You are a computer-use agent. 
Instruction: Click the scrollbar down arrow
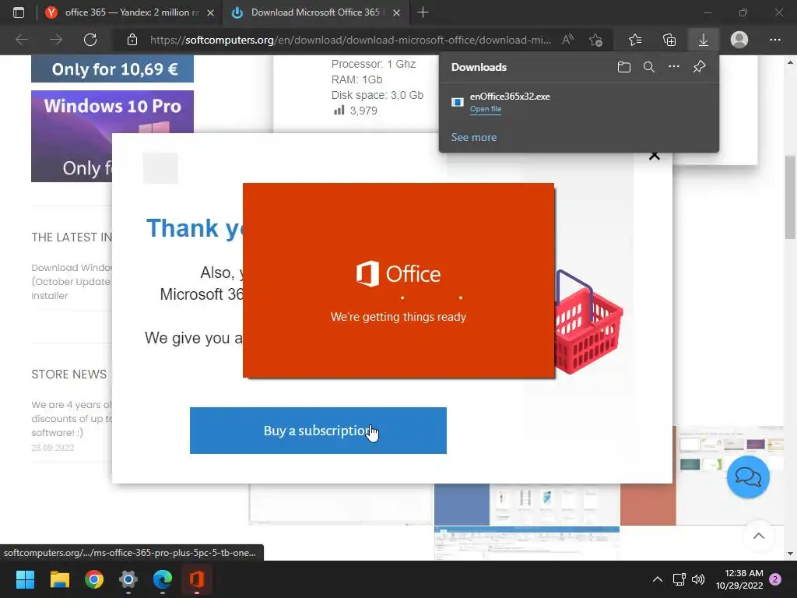click(x=789, y=554)
